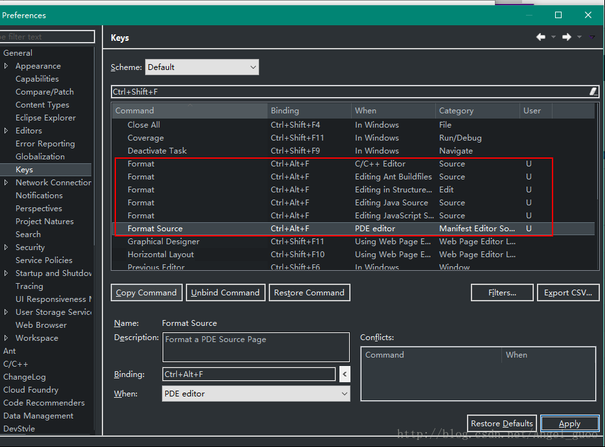The height and width of the screenshot is (447, 605).
Task: Select the Format Source PDE editor row
Action: click(x=353, y=229)
